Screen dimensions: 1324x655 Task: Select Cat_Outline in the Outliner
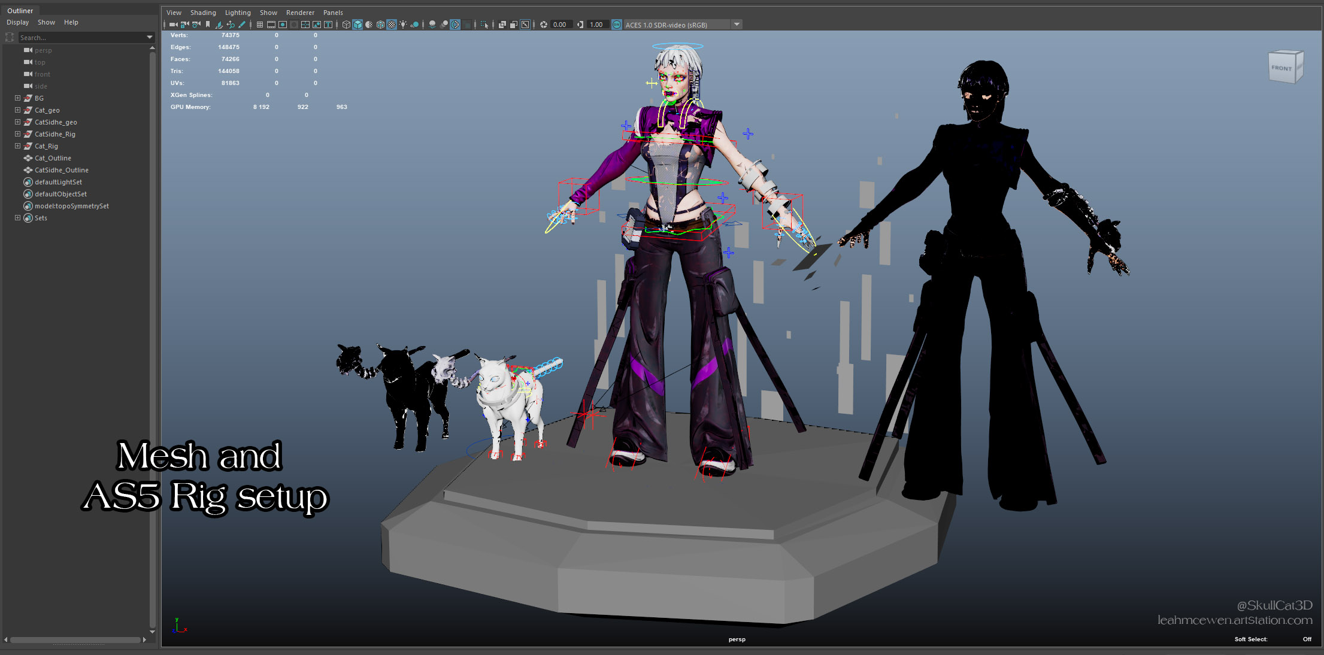(x=53, y=158)
